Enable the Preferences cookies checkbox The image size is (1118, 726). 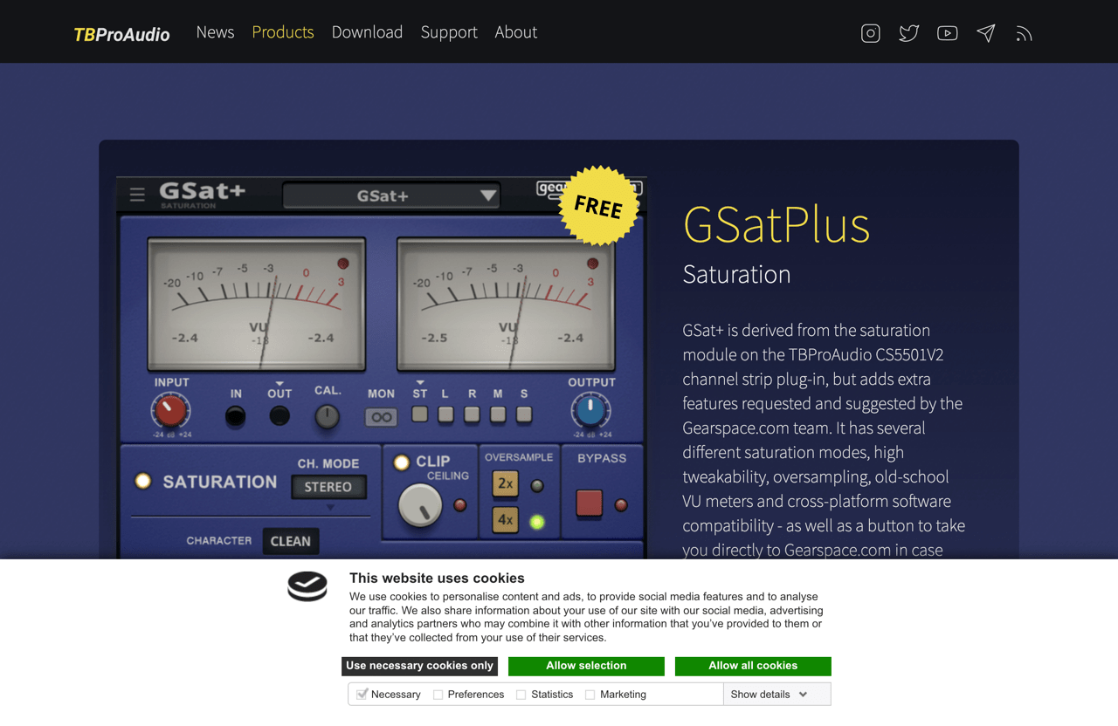[438, 694]
